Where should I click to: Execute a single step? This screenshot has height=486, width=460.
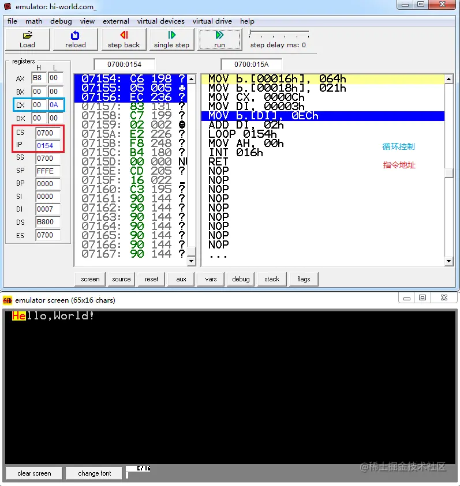[171, 39]
